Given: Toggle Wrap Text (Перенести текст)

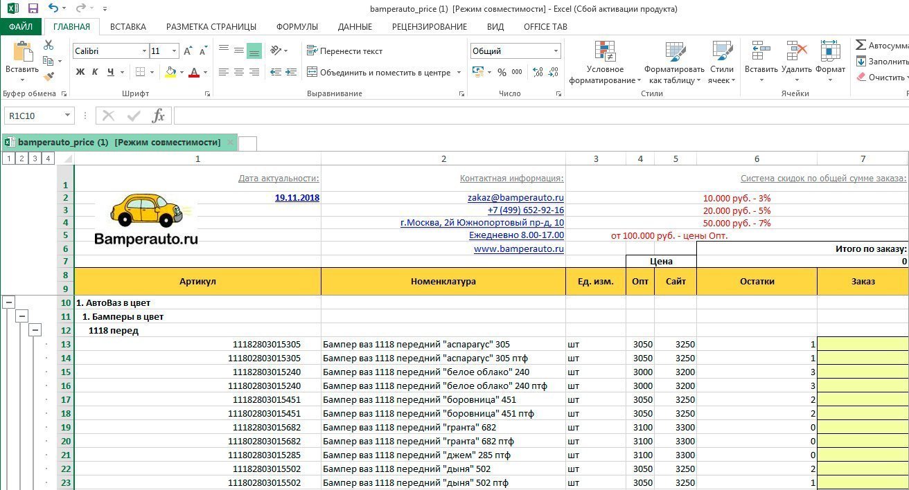Looking at the screenshot, I should 344,51.
